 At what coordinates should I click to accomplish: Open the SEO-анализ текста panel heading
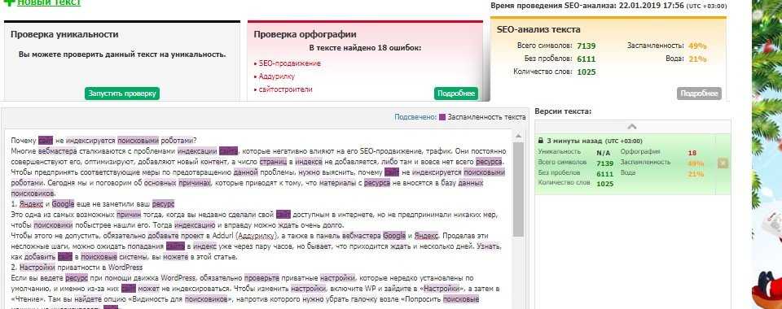(x=538, y=29)
